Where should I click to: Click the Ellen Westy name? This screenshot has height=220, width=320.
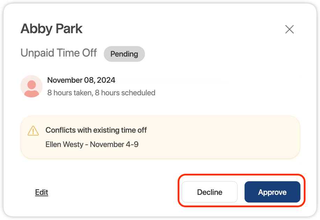[x=64, y=144]
